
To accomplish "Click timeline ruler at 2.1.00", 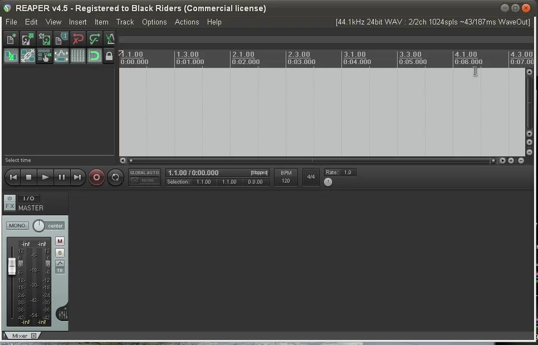I will tap(243, 54).
